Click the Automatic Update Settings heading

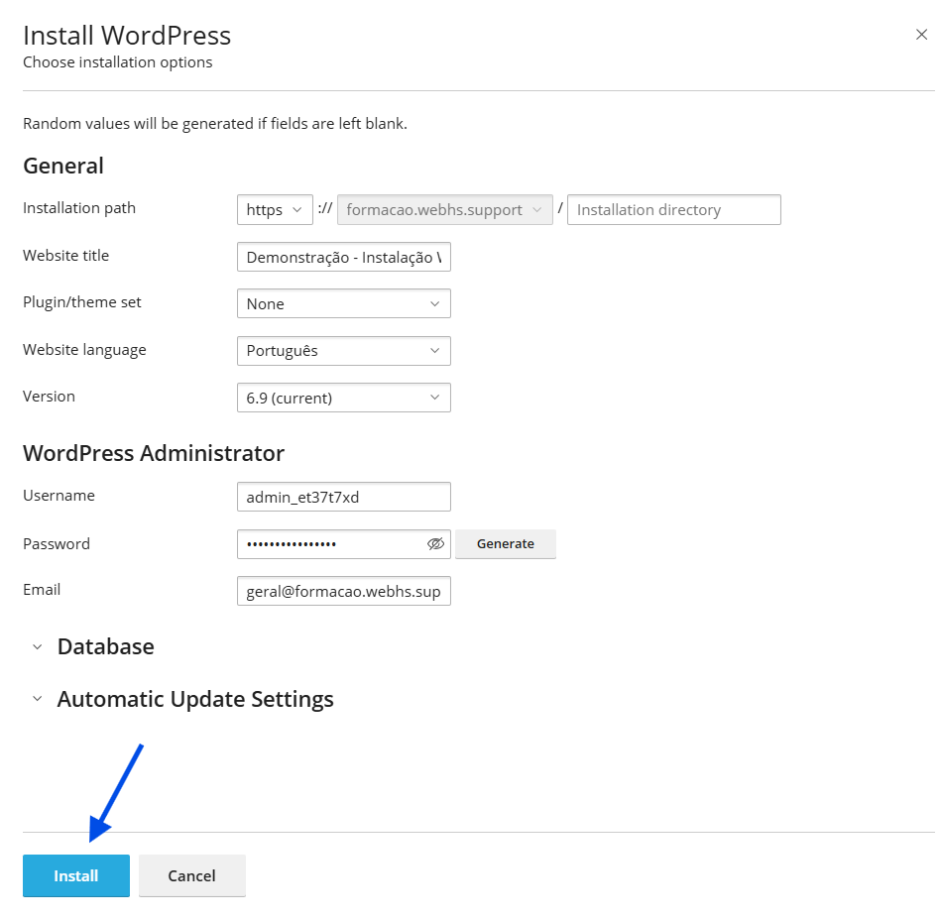[195, 700]
